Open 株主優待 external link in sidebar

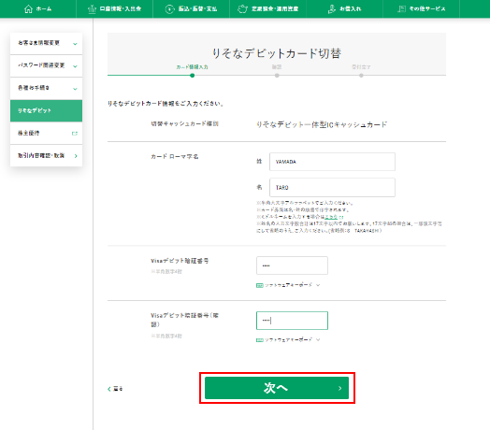(x=46, y=133)
